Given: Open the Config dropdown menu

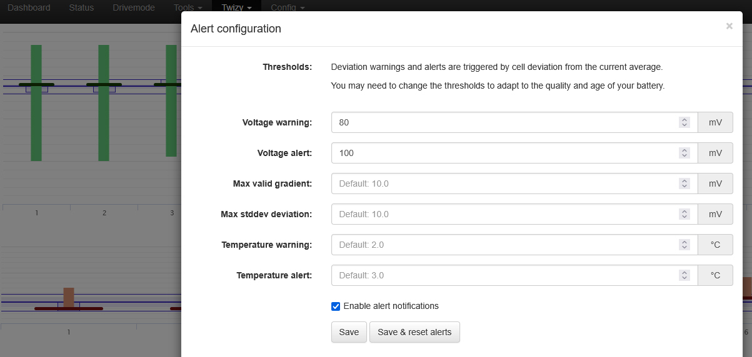Looking at the screenshot, I should 288,7.
